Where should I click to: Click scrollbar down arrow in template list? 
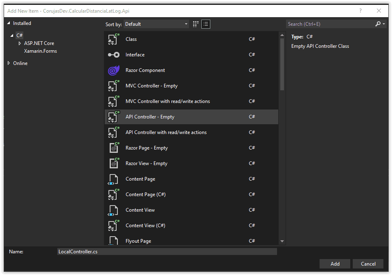click(282, 241)
